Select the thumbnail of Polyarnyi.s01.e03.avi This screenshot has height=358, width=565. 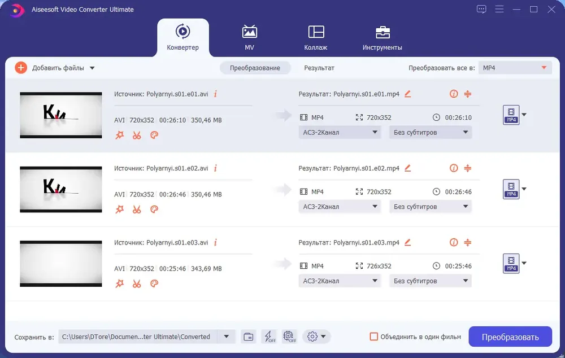[x=61, y=263]
